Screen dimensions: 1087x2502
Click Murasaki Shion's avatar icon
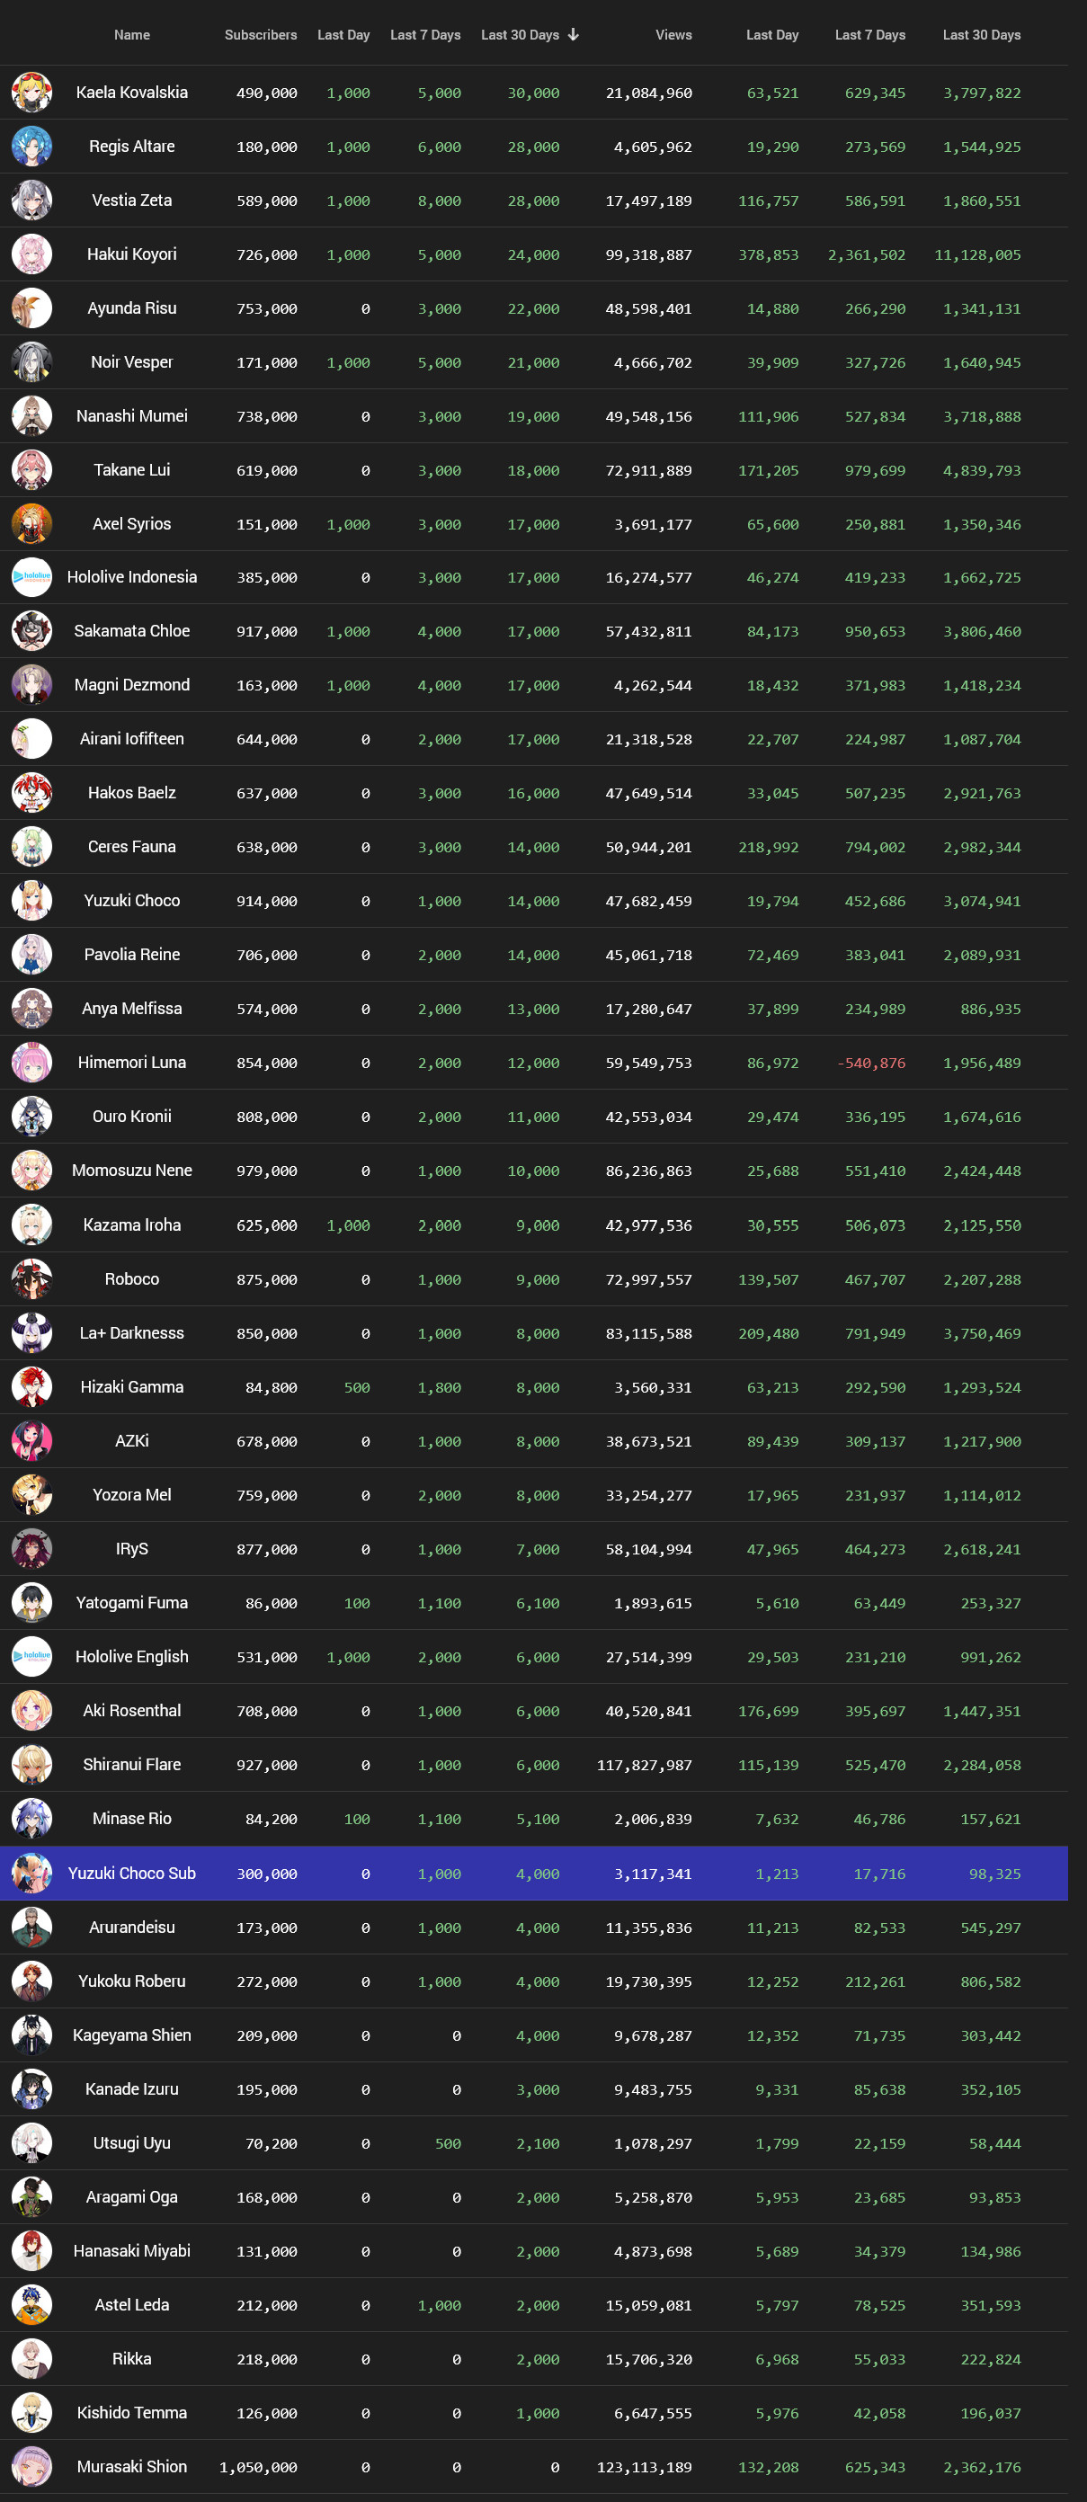click(x=31, y=2467)
